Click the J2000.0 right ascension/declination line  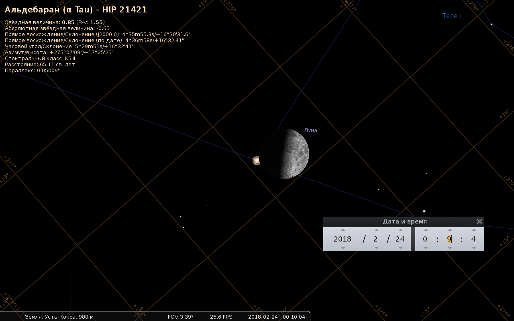(98, 35)
